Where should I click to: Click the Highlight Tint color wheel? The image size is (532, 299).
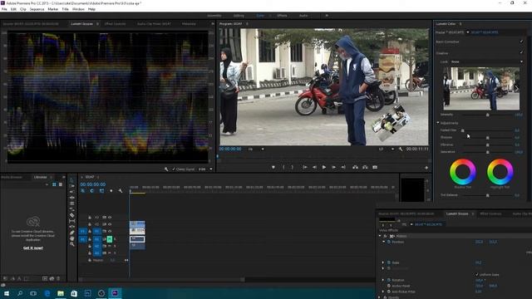pyautogui.click(x=500, y=172)
